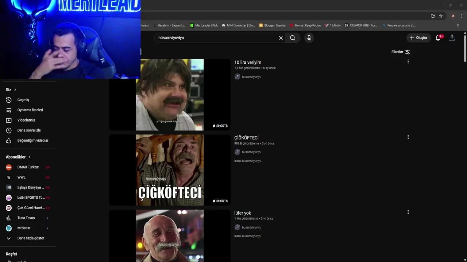Clear the search box with the X icon
Screen dimensions: 467x262
pyautogui.click(x=281, y=38)
